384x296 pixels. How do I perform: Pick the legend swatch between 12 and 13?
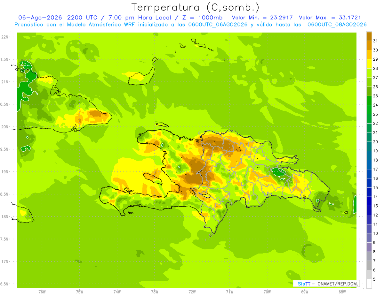pos(369,210)
